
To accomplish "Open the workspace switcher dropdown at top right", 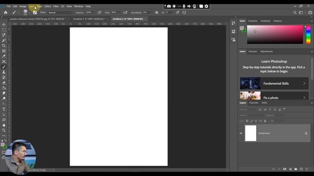I will point(302,13).
